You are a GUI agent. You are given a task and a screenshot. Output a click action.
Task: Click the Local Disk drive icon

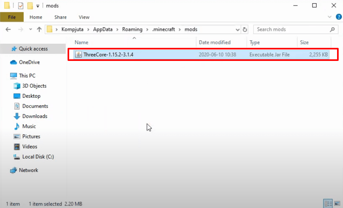click(17, 157)
